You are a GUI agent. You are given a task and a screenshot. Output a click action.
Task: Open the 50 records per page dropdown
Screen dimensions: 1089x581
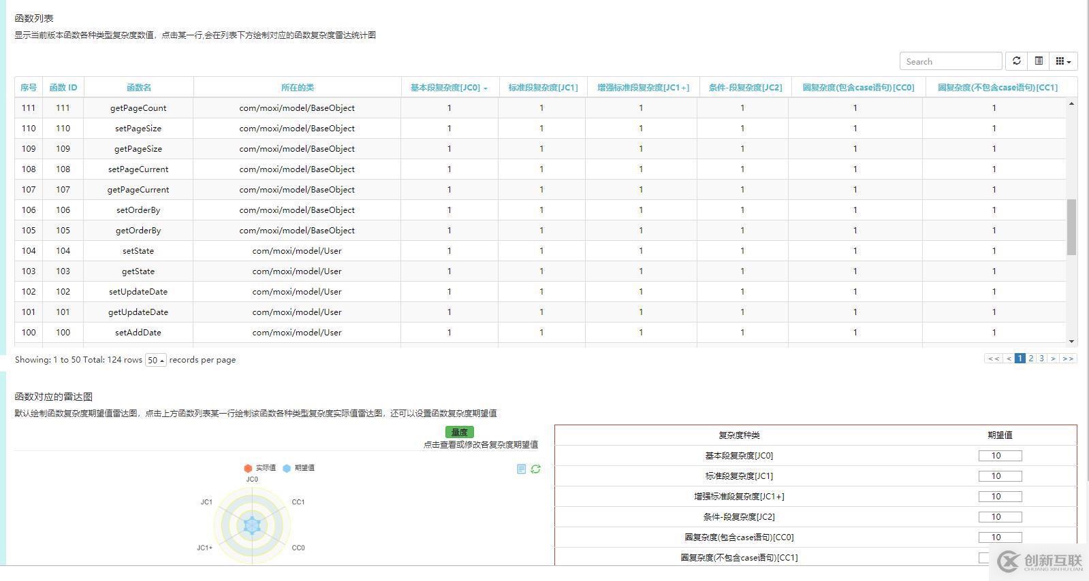pos(155,360)
